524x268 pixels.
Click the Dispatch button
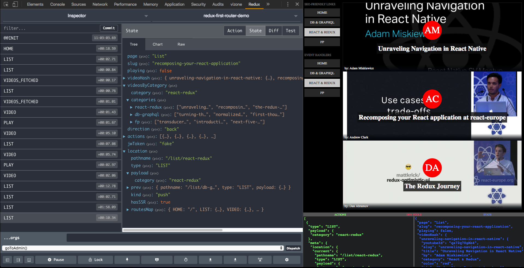293,248
